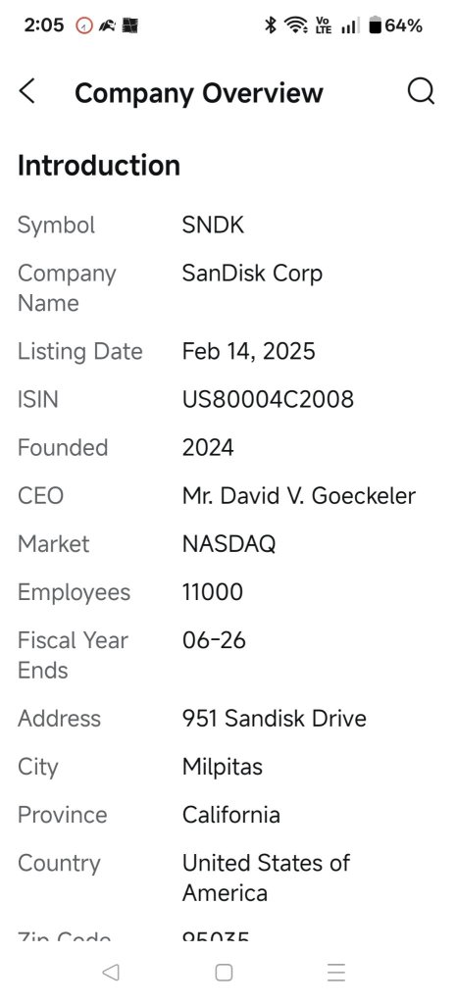Tap the Listing Date Feb 14, 2025
The width and height of the screenshot is (456, 1004).
(249, 352)
